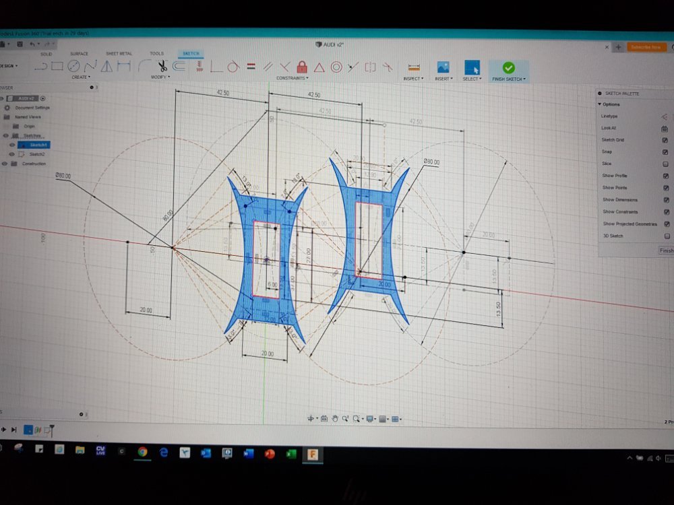Open the CREATE dropdown menu
The width and height of the screenshot is (674, 505).
click(x=81, y=77)
